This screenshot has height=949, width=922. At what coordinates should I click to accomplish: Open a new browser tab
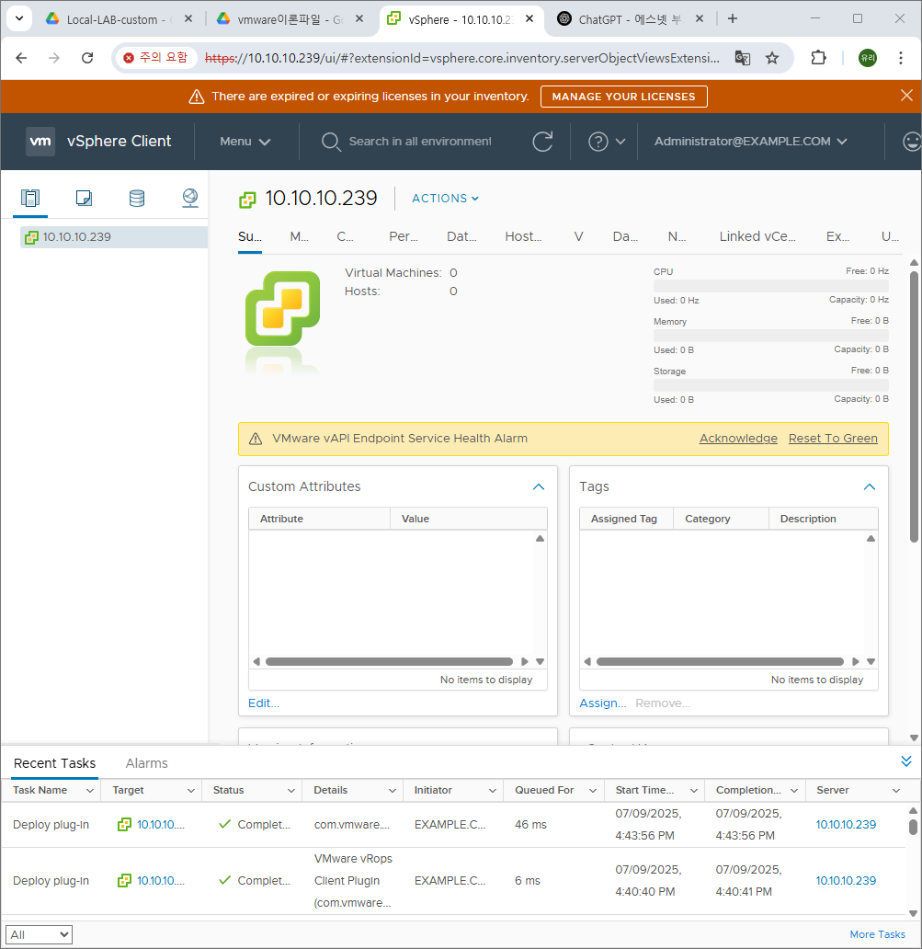(733, 18)
